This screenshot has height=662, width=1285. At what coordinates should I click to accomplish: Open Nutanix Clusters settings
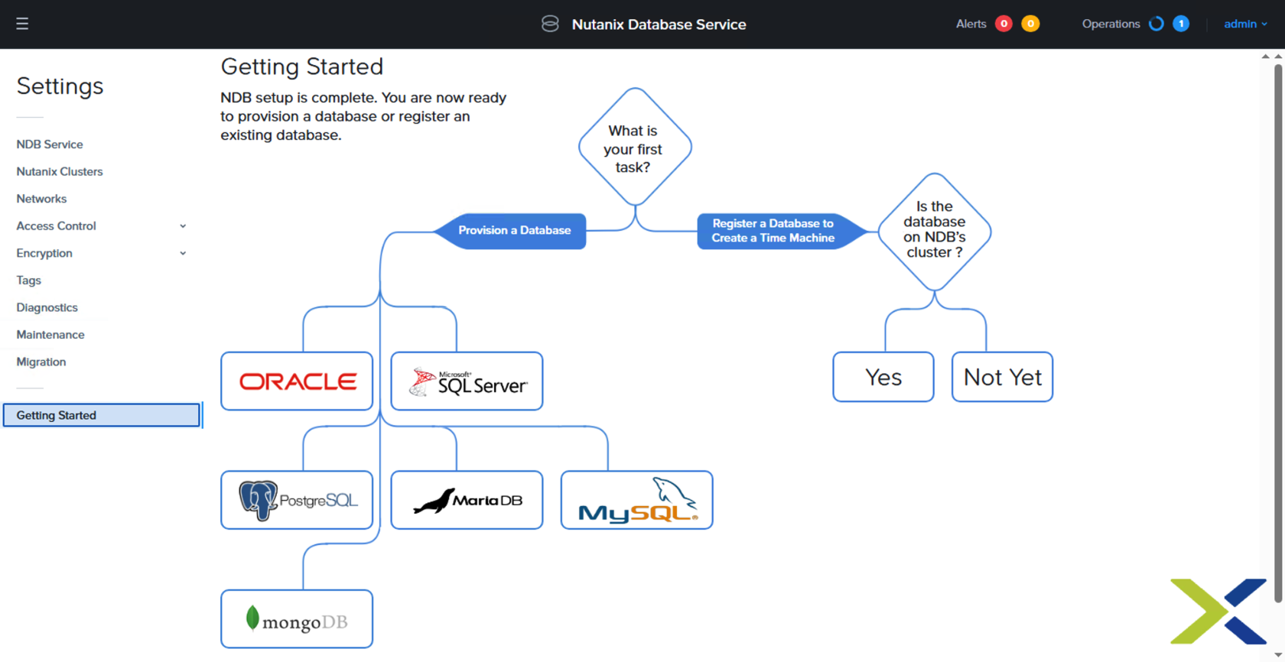point(60,172)
